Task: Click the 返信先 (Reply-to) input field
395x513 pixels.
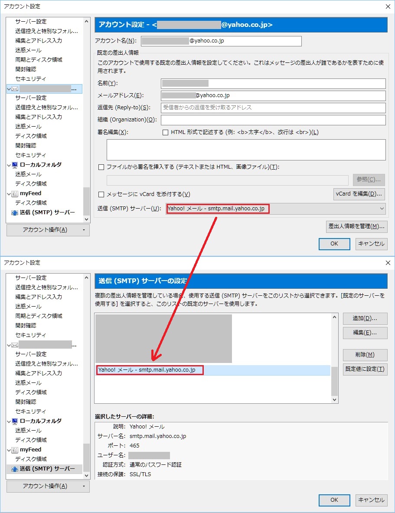Action: 273,108
